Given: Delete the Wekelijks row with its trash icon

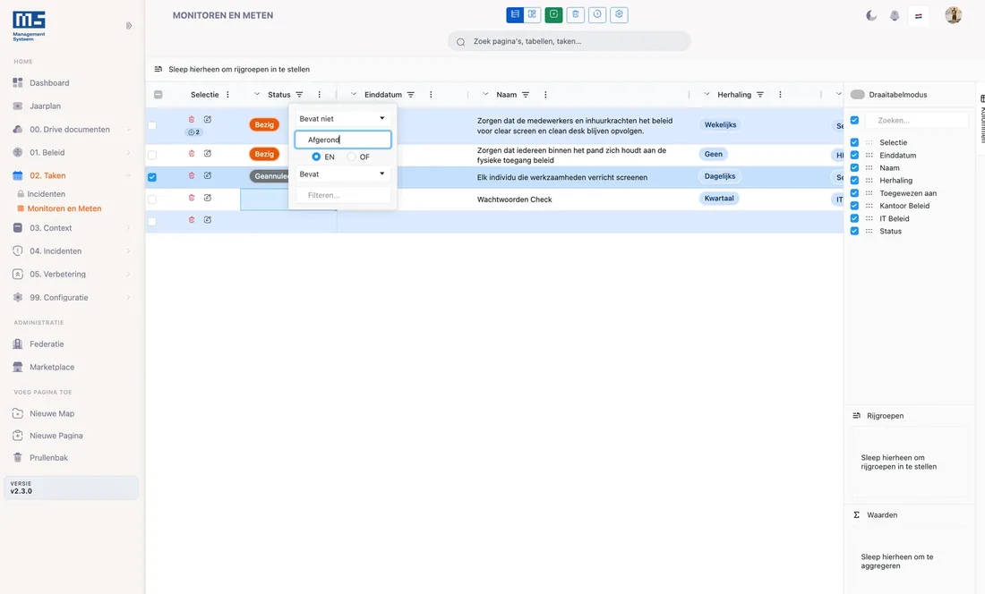Looking at the screenshot, I should [x=192, y=119].
